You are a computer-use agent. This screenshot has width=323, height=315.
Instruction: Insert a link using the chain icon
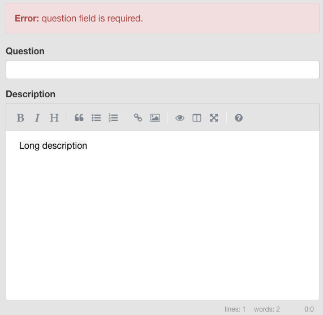(138, 118)
